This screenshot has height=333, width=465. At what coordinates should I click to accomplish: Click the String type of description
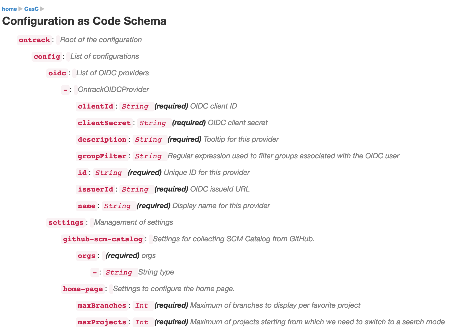point(148,140)
